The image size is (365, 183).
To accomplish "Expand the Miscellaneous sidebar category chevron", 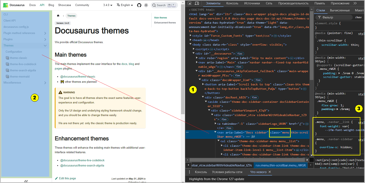I will point(45,83).
